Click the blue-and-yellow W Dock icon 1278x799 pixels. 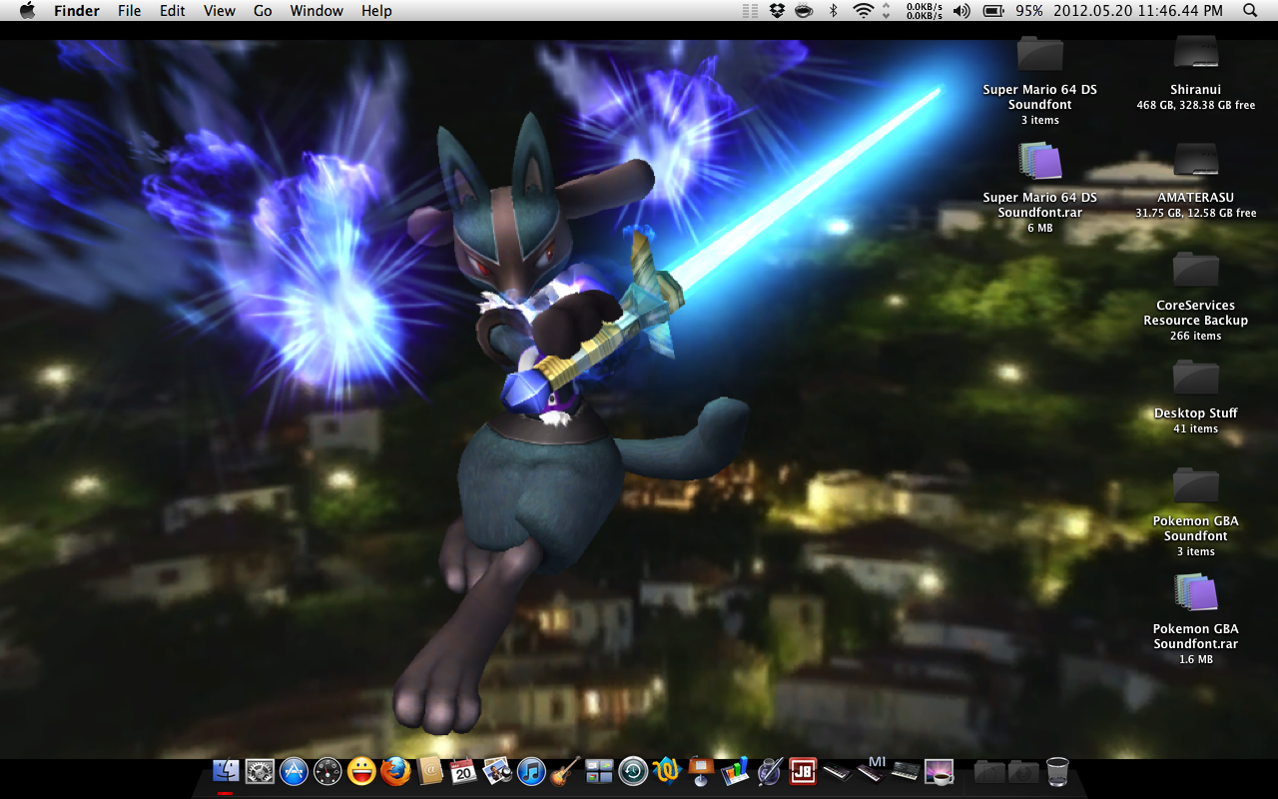tap(666, 771)
